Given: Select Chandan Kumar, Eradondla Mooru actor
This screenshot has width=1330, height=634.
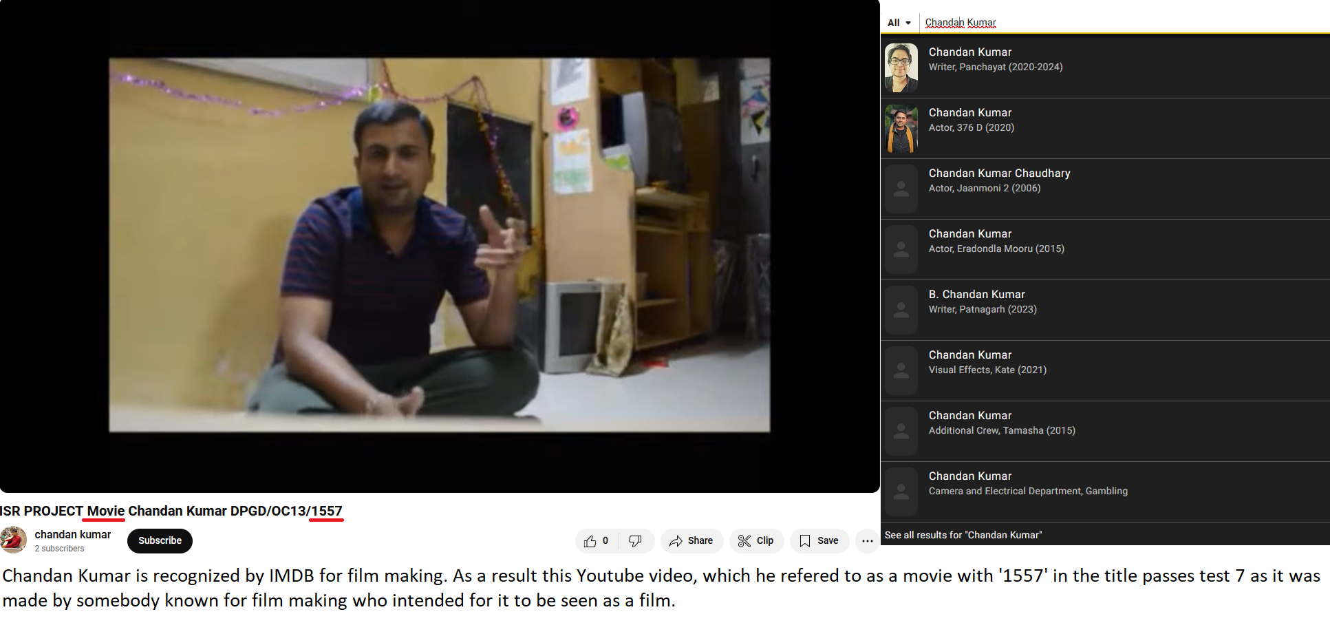Looking at the screenshot, I should [x=1105, y=249].
